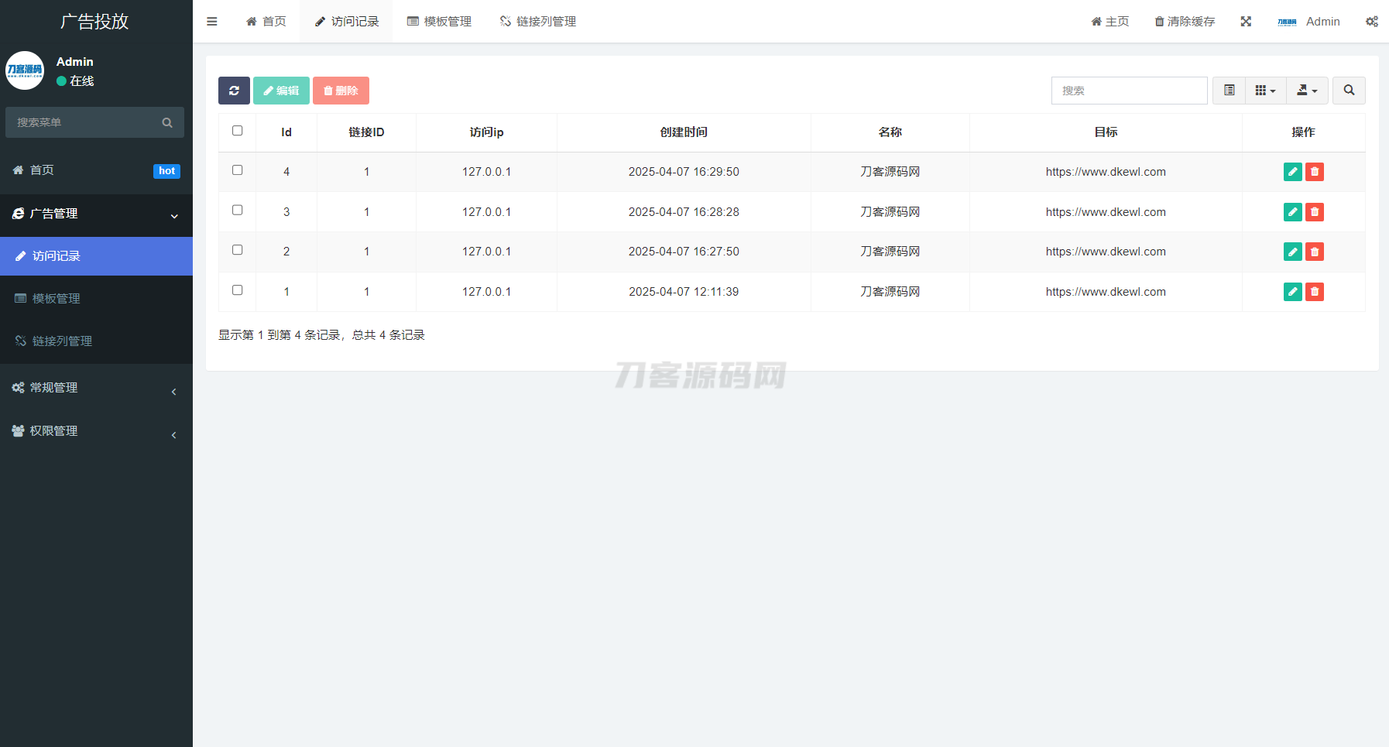
Task: Click the 清除缓存 link
Action: click(1185, 22)
